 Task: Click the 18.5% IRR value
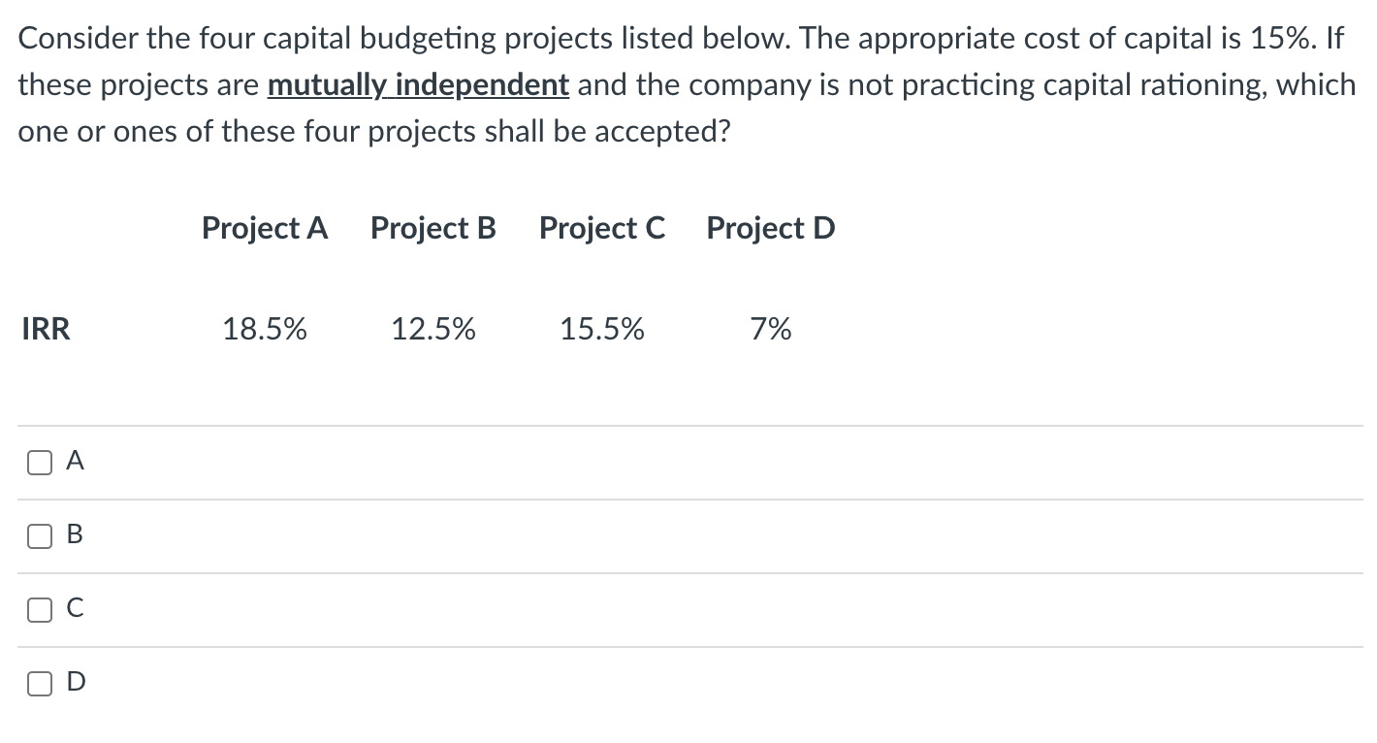point(265,330)
